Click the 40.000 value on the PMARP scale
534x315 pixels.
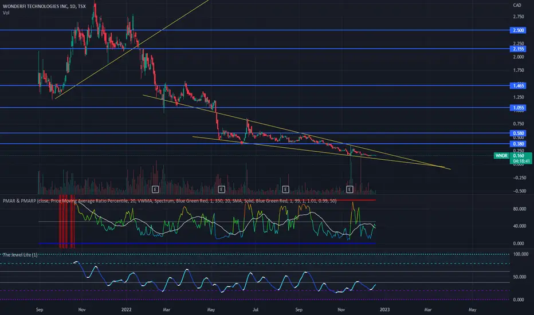pyautogui.click(x=519, y=226)
